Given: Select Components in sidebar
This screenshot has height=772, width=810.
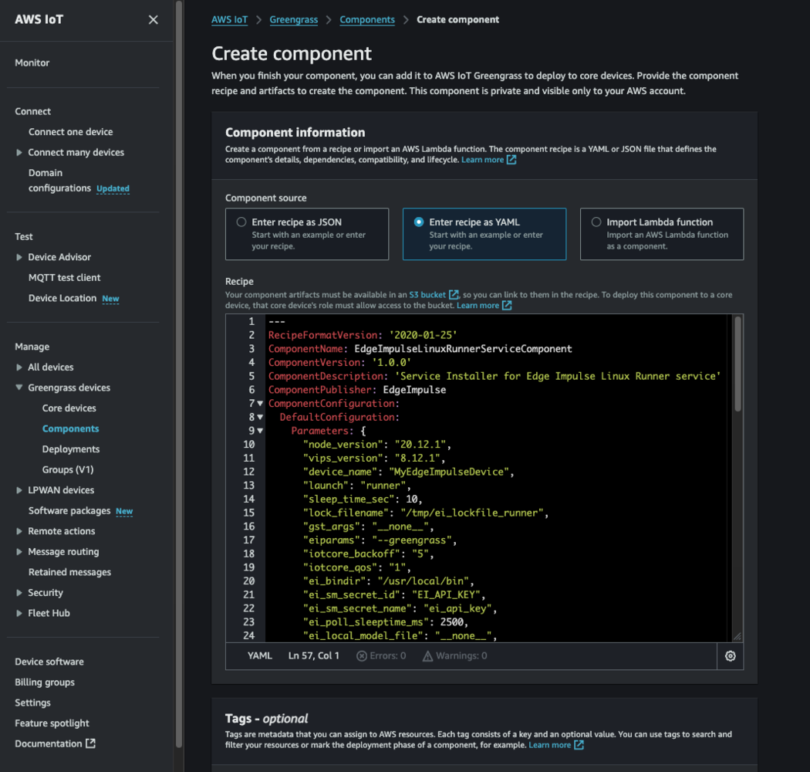Looking at the screenshot, I should pos(70,428).
